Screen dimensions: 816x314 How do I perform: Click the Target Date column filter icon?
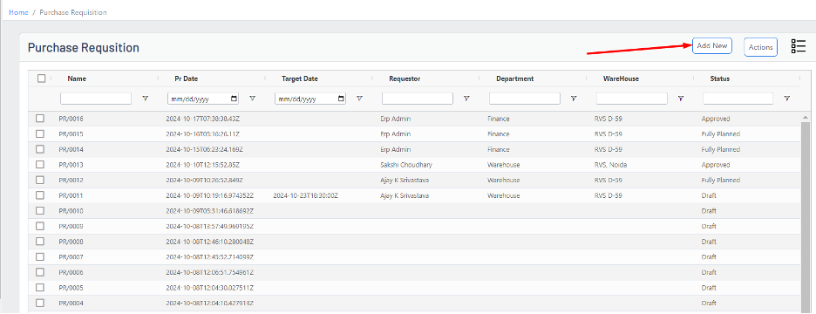click(359, 99)
